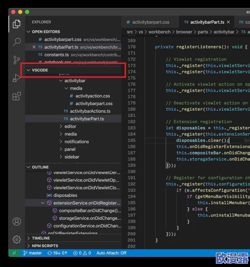This screenshot has width=250, height=267.
Task: Open the Source Control view icon
Action: pyautogui.click(x=16, y=60)
